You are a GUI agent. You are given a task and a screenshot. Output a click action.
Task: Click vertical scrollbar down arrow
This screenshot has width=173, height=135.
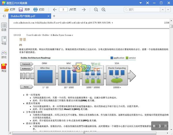pos(171,130)
